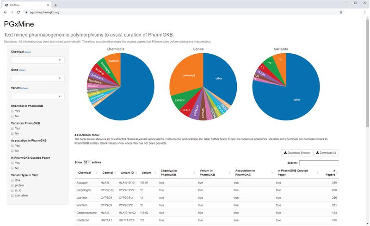This screenshot has width=370, height=226.
Task: Click the Download All button
Action: [x=326, y=152]
